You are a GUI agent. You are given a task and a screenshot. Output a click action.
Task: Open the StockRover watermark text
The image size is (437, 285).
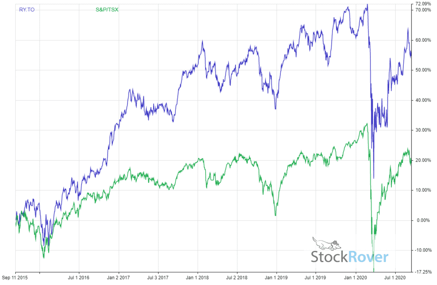[350, 257]
